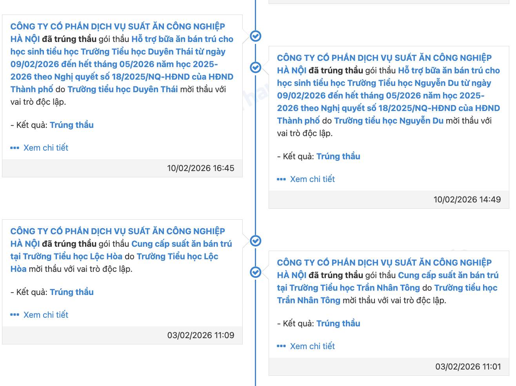Click the Trúng thầu result in the Nguyễn Du card
516x386 pixels.
click(x=338, y=157)
